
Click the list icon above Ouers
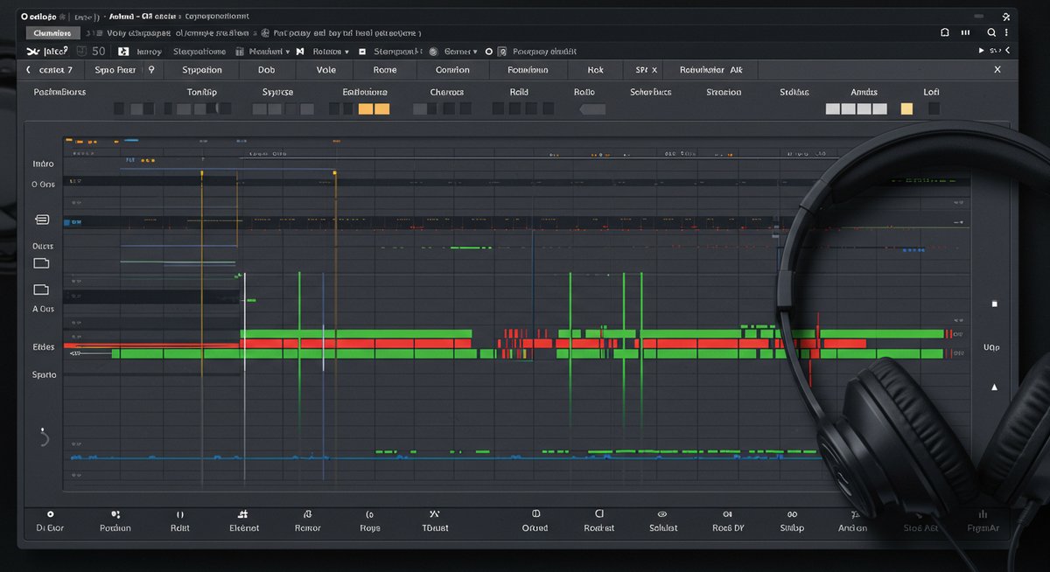[x=42, y=219]
